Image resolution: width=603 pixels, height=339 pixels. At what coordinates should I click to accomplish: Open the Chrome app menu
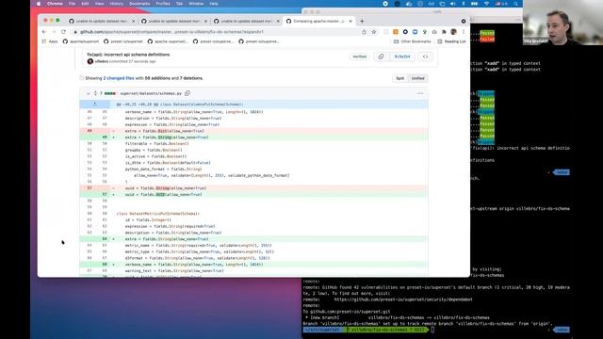point(55,4)
